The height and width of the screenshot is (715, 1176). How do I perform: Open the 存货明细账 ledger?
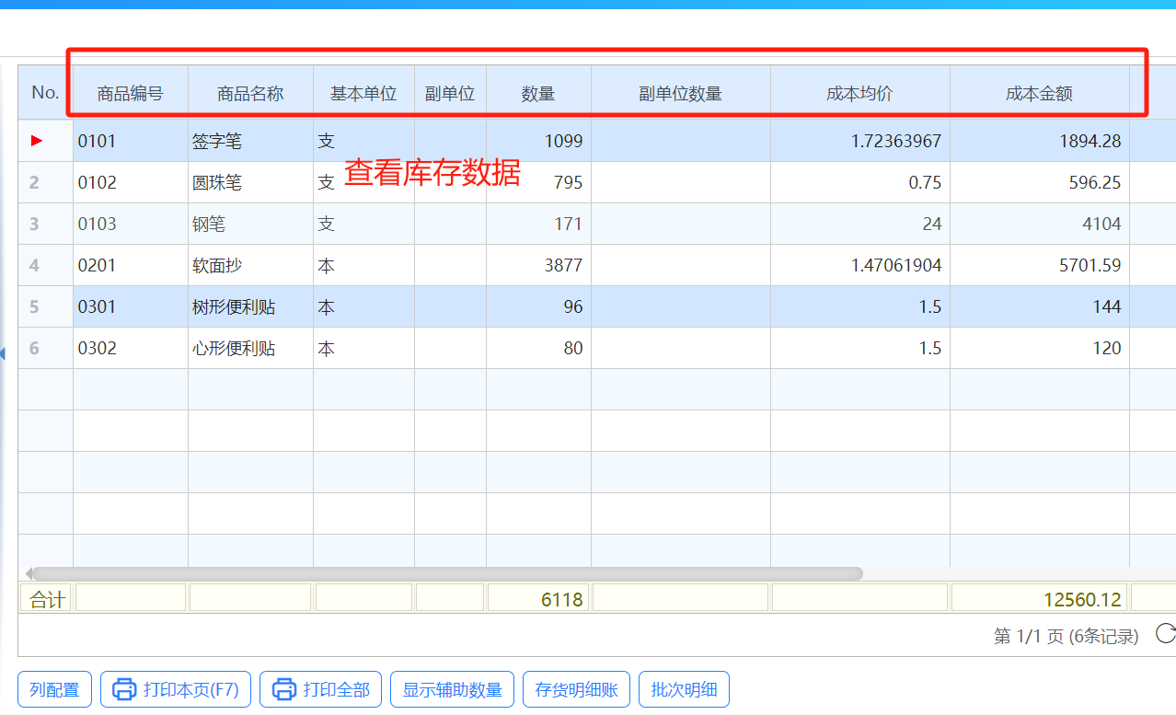coord(576,689)
